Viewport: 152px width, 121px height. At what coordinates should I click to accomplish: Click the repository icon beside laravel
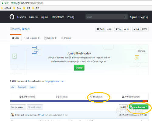point(11,29)
